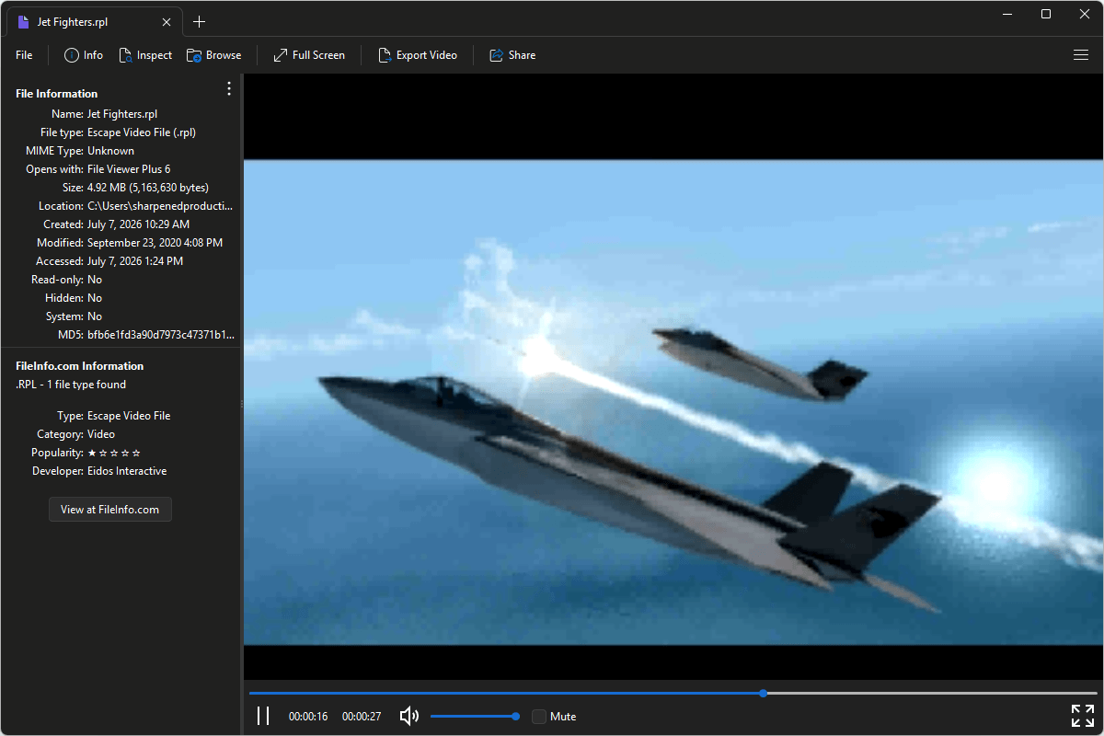1104x736 pixels.
Task: Click the Info toolbar button
Action: [x=84, y=55]
